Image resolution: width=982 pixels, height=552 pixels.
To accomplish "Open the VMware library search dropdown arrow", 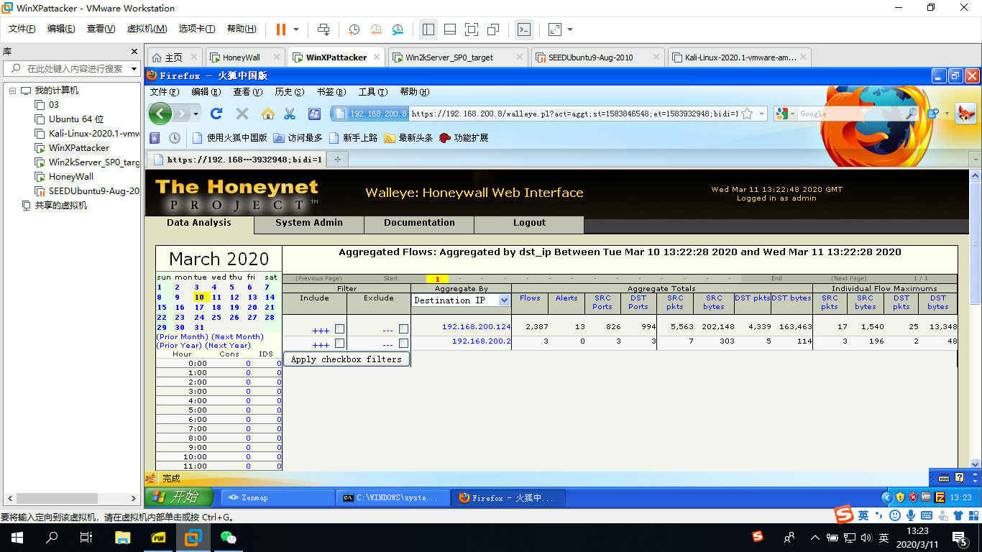I will [134, 69].
